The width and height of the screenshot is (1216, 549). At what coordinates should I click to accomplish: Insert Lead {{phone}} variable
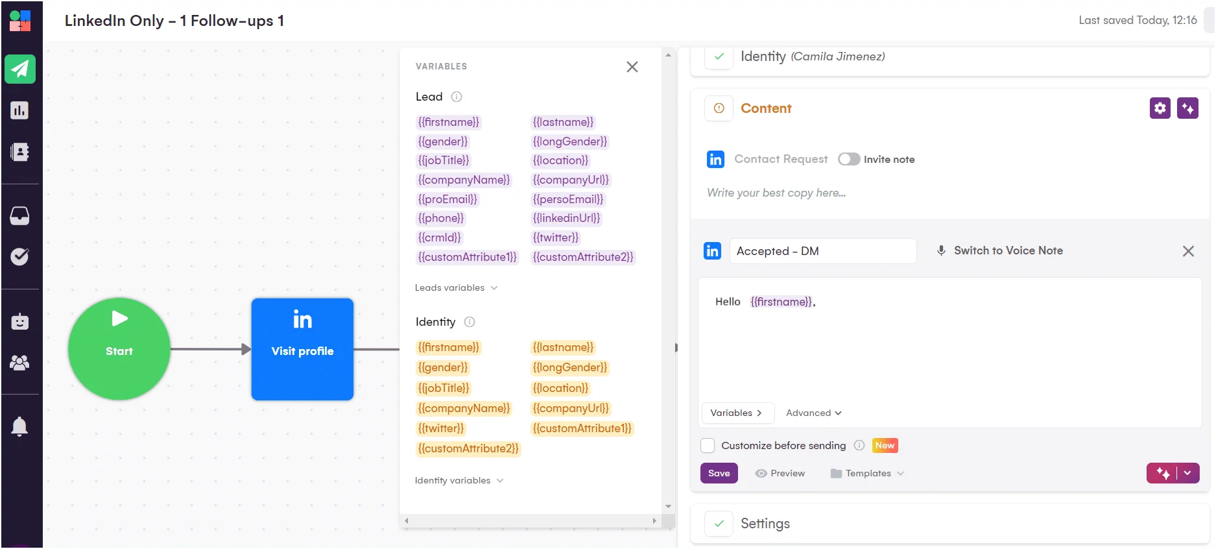click(x=441, y=218)
